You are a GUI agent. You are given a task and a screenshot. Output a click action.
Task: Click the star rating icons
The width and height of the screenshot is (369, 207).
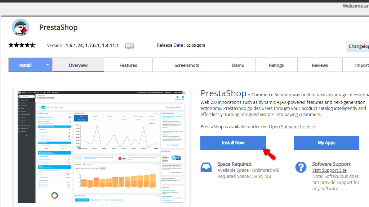[x=22, y=45]
